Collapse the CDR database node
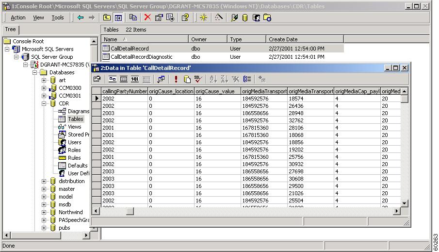The width and height of the screenshot is (439, 252). (x=44, y=103)
